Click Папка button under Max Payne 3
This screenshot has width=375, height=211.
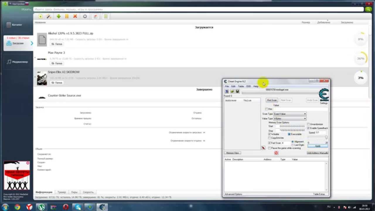tap(57, 63)
